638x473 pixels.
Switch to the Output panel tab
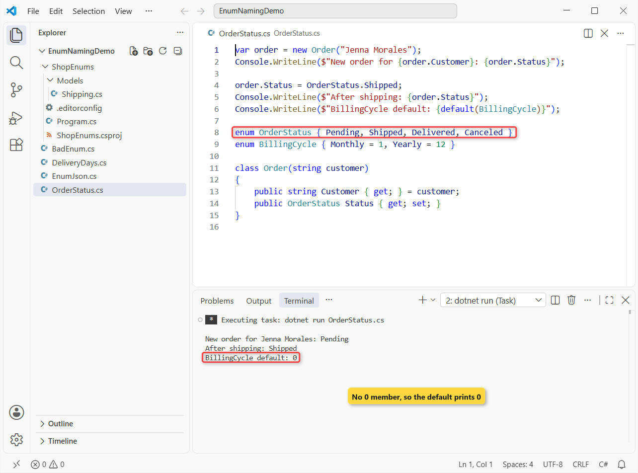pos(259,301)
